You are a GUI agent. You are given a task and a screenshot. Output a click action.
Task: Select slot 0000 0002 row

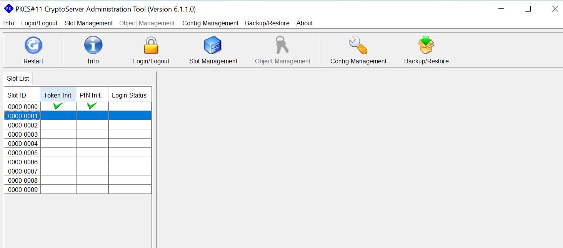pyautogui.click(x=78, y=125)
